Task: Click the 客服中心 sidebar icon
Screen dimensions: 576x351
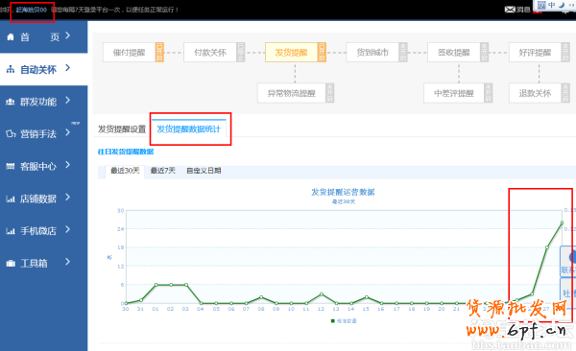Action: pos(11,166)
